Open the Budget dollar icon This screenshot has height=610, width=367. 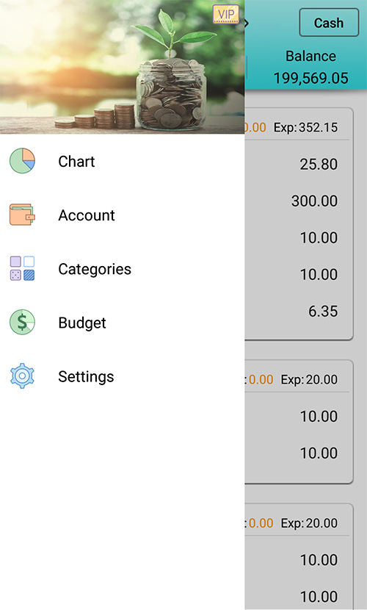pos(22,322)
